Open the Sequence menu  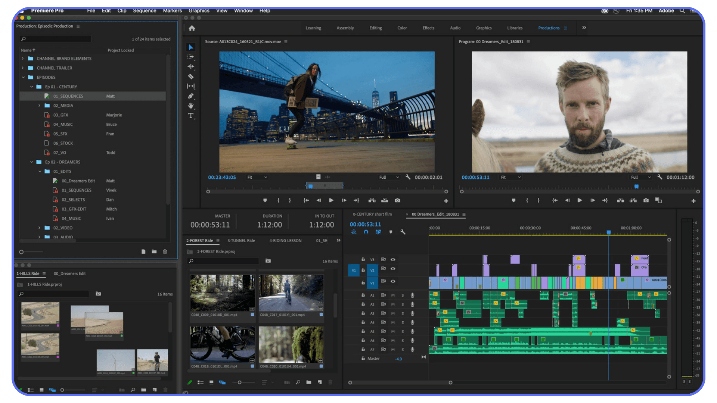coord(145,11)
